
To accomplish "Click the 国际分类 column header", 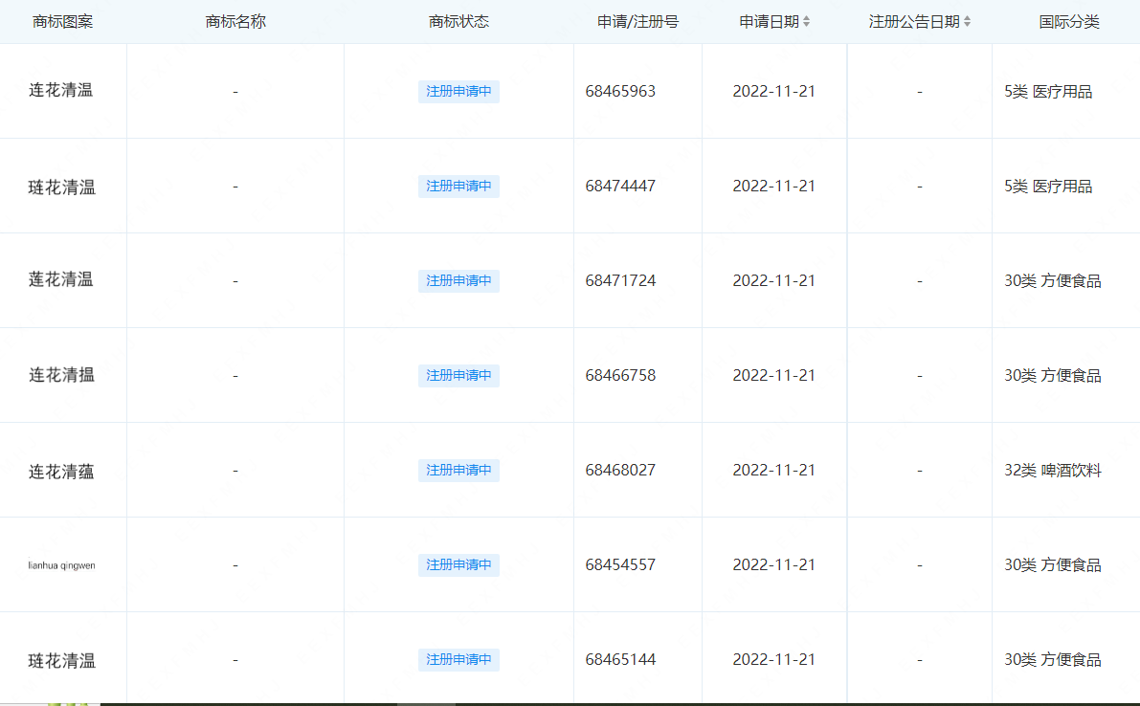I will tap(1069, 22).
